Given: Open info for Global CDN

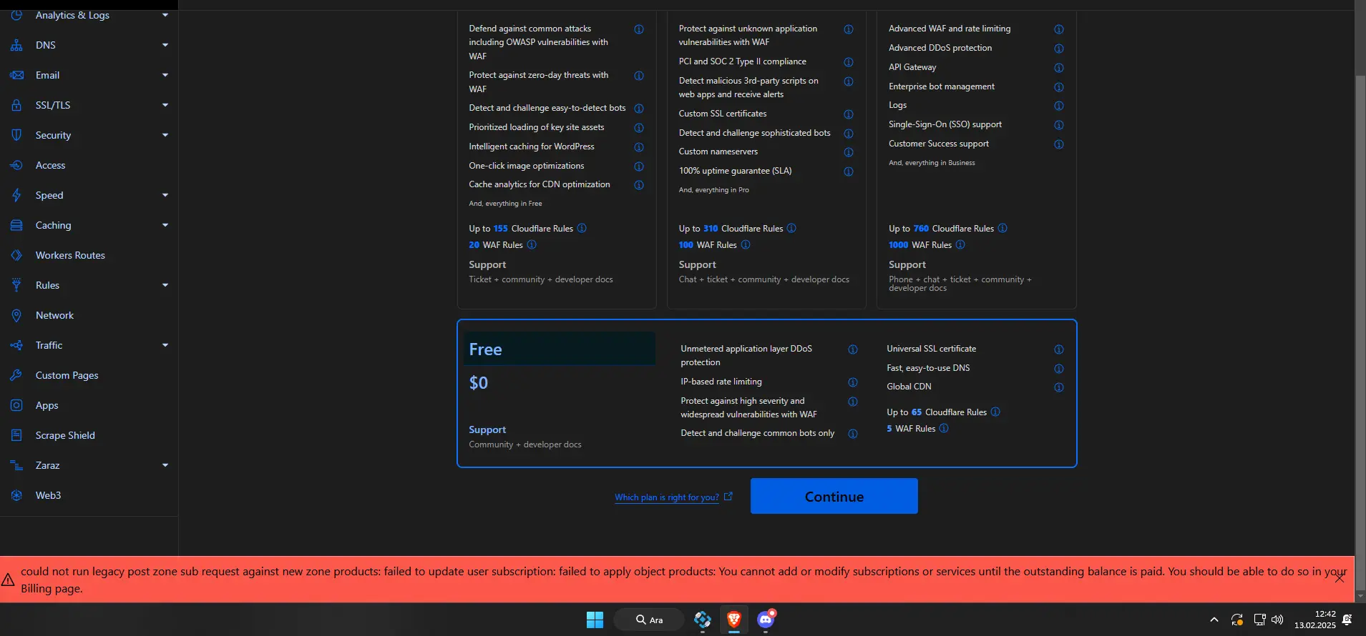Looking at the screenshot, I should pyautogui.click(x=1059, y=387).
